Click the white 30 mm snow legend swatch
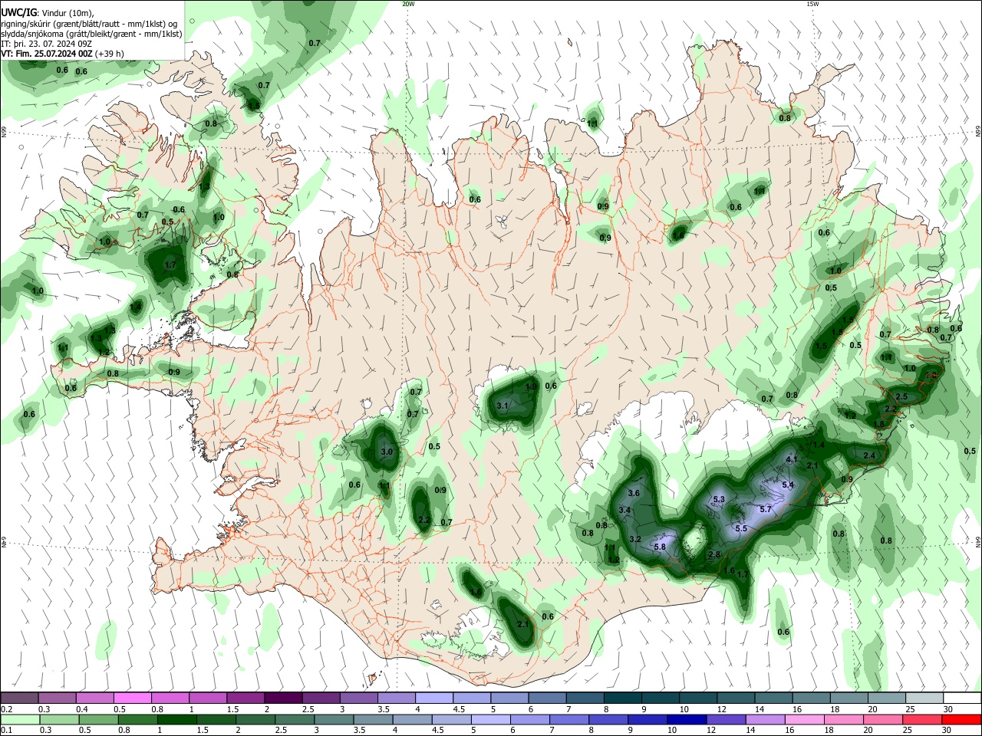 tap(961, 698)
